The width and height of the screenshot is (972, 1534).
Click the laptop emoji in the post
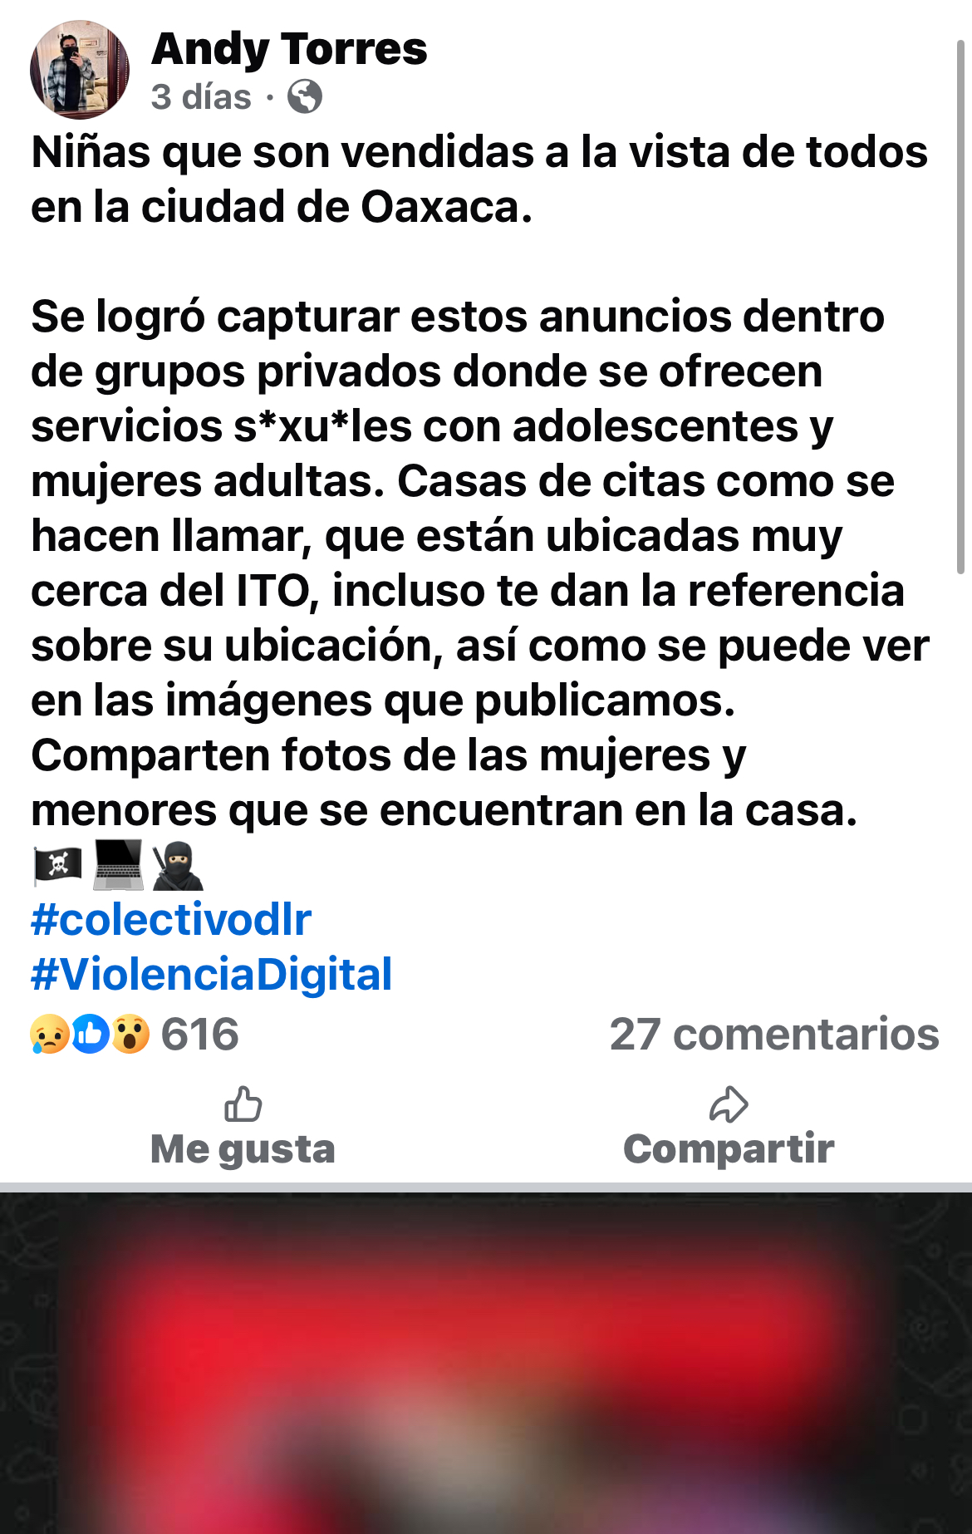click(x=118, y=865)
